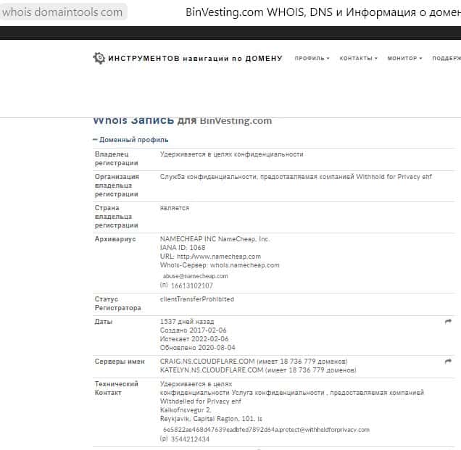This screenshot has height=450, width=461.
Task: Click the Серверы имен label
Action: tap(120, 361)
